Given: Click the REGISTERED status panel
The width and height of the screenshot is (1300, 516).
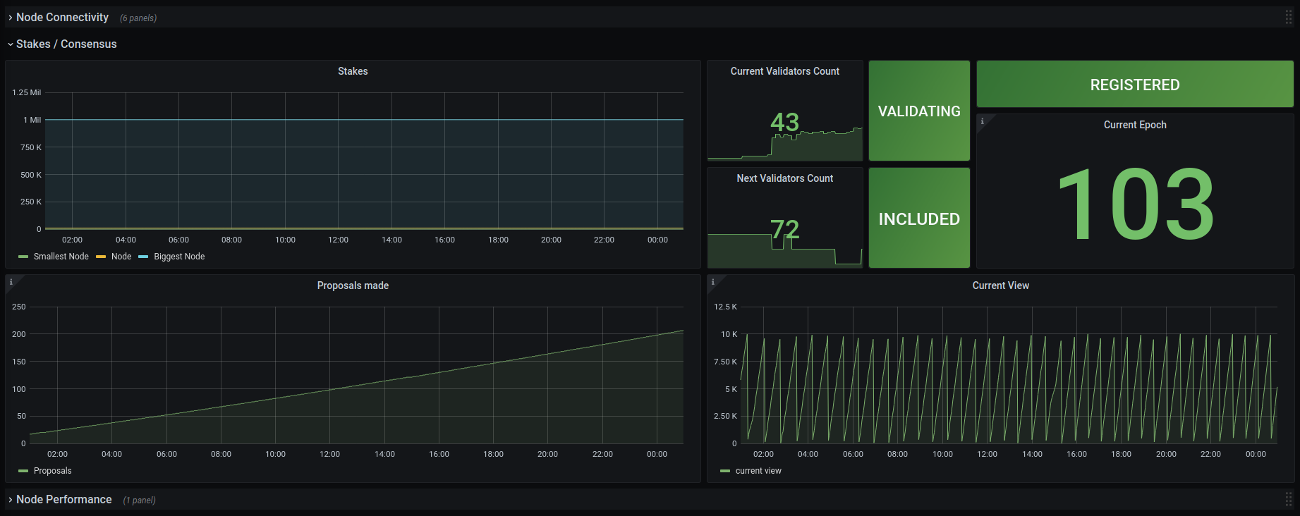Looking at the screenshot, I should [x=1135, y=84].
